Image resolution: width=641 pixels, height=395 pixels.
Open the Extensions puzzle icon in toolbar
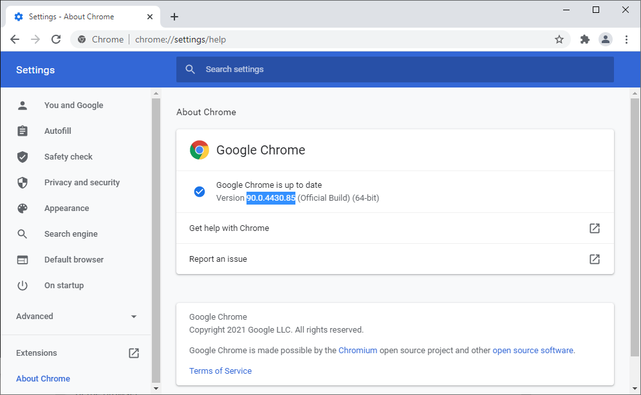point(584,39)
